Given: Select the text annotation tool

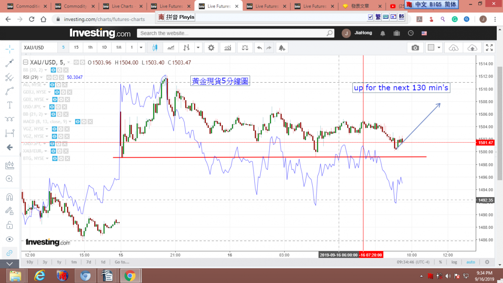Looking at the screenshot, I should 9,105.
